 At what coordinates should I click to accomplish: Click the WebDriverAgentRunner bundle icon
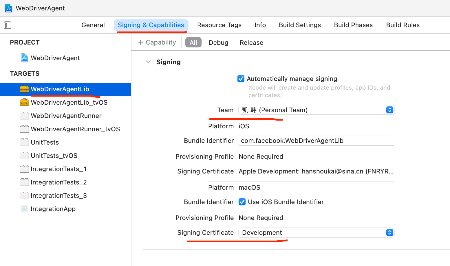tap(24, 116)
